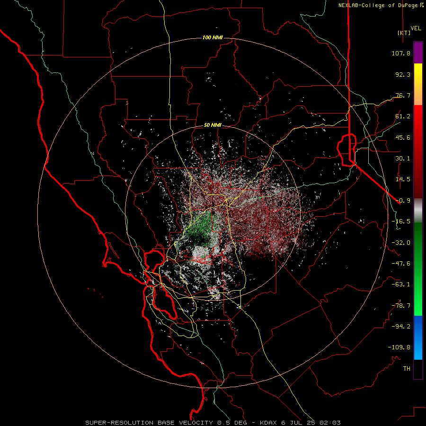
Task: Click the 45.6 velocity scale value
Action: coord(403,137)
